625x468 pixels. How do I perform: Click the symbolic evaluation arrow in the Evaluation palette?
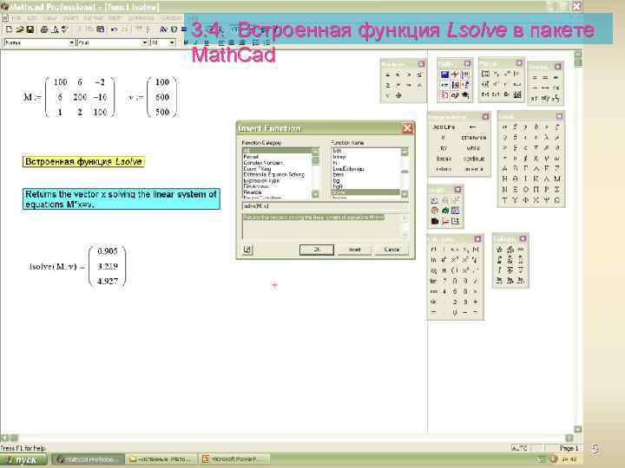(x=535, y=88)
